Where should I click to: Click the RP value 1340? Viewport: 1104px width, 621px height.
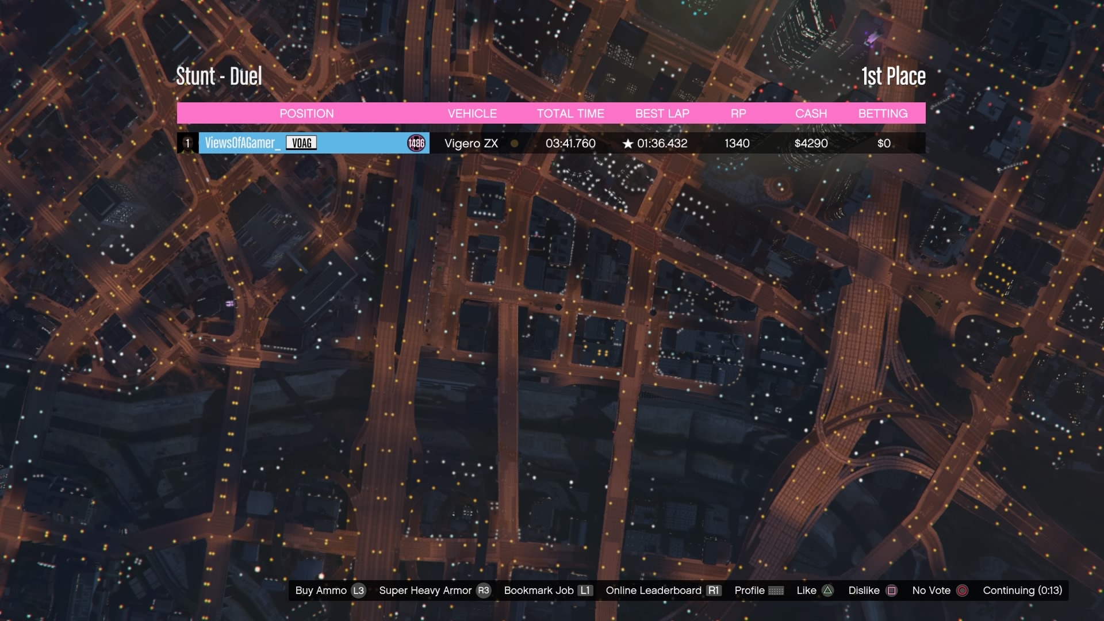[x=737, y=143]
